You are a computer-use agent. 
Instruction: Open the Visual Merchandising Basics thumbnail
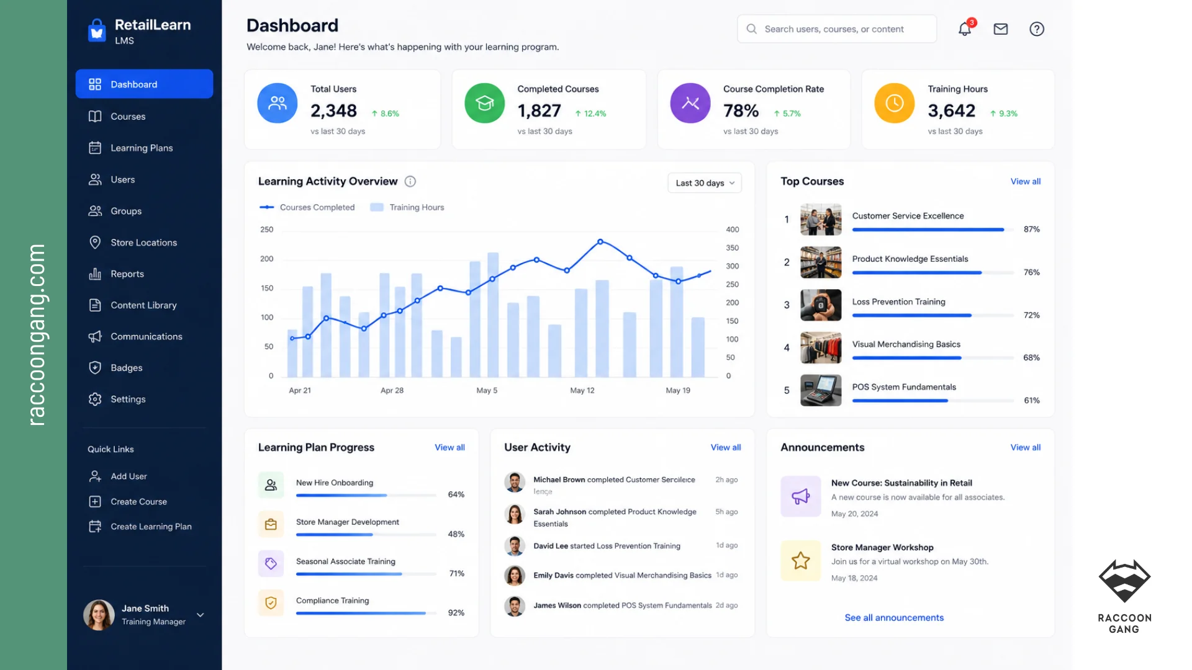click(821, 347)
